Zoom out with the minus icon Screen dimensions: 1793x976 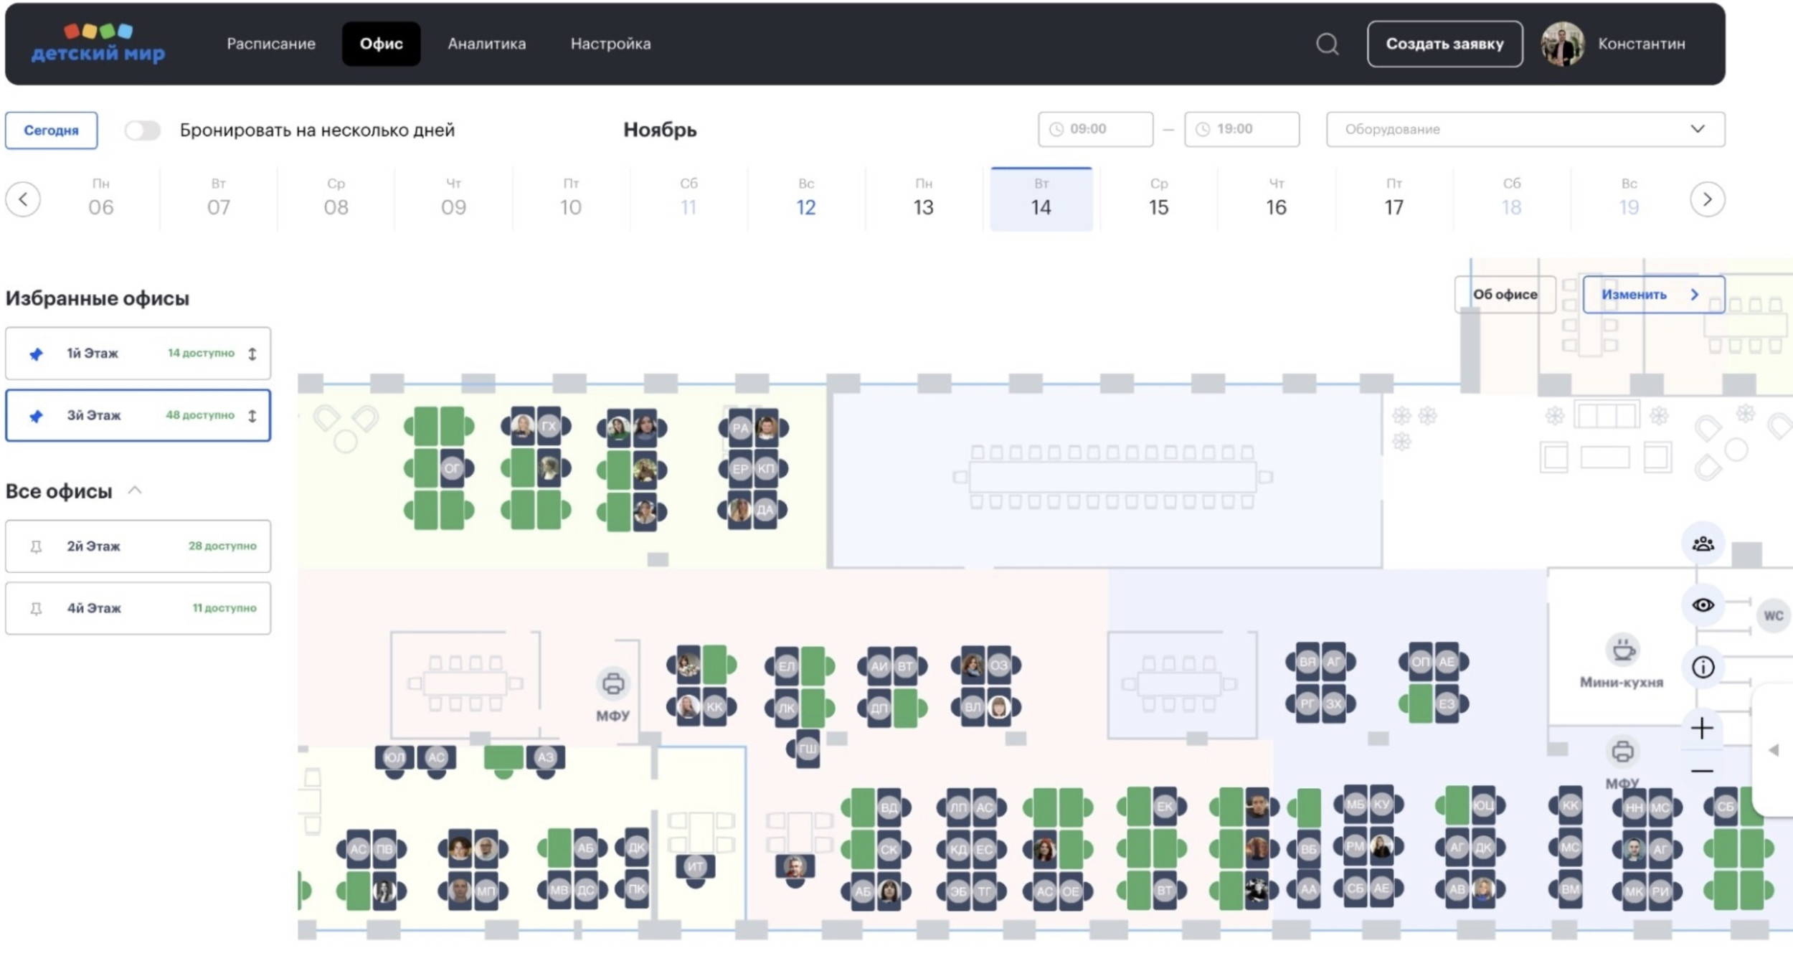click(1702, 772)
